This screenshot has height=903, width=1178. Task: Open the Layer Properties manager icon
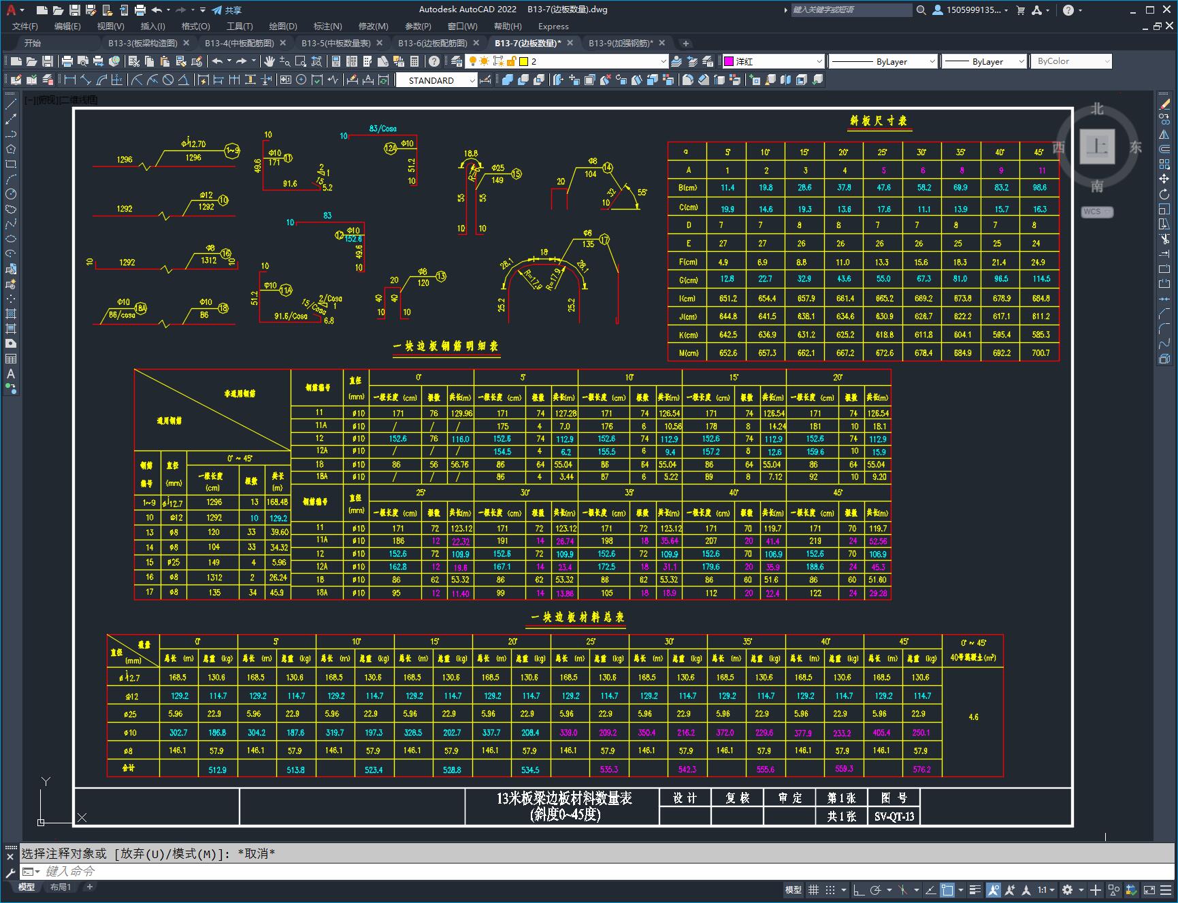coord(457,61)
